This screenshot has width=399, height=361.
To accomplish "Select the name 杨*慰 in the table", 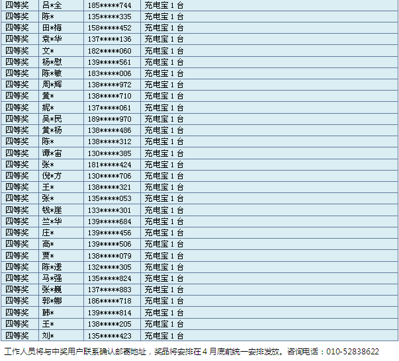I will (52, 62).
